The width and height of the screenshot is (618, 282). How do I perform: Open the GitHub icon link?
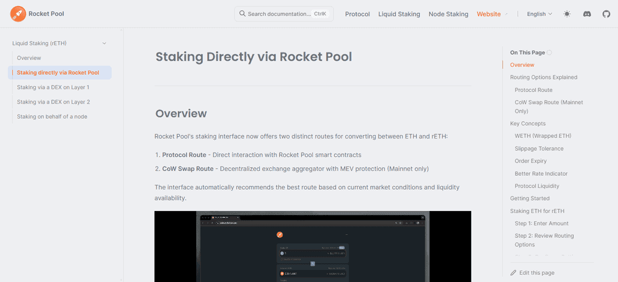click(x=606, y=14)
